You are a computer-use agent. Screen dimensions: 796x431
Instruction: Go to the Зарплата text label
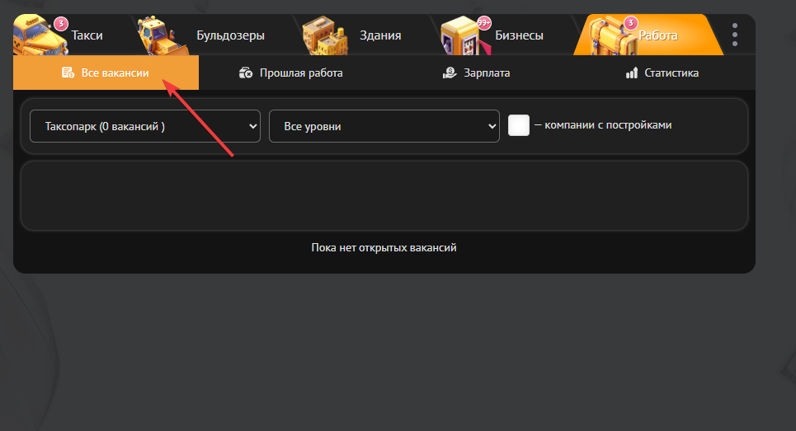pos(487,73)
